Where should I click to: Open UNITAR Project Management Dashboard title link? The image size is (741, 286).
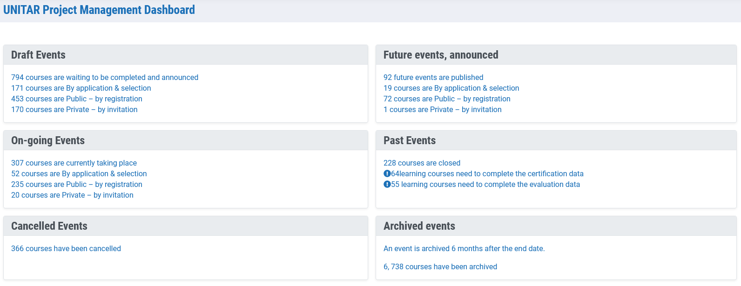[99, 10]
